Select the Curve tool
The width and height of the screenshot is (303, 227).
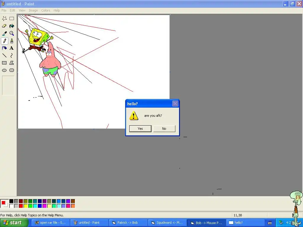[12, 55]
